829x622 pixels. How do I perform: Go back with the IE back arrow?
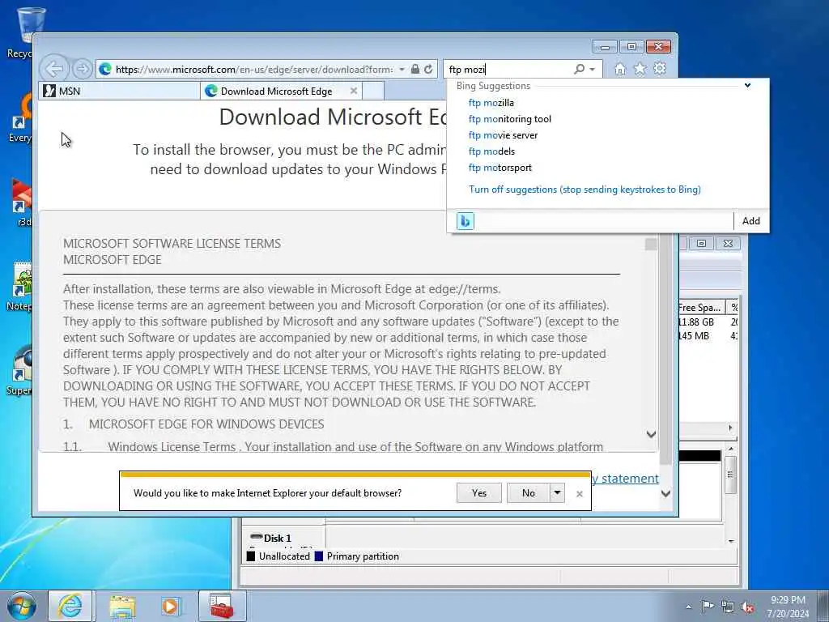tap(54, 69)
